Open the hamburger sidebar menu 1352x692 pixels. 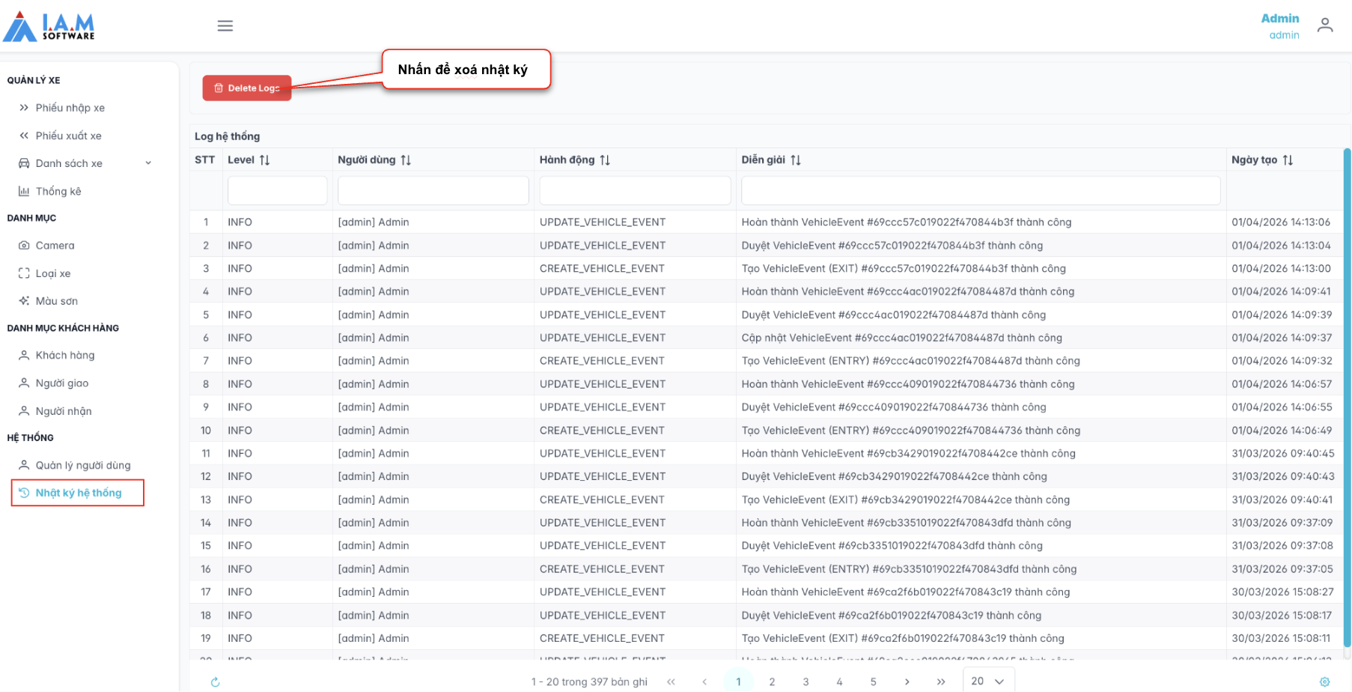pos(225,26)
